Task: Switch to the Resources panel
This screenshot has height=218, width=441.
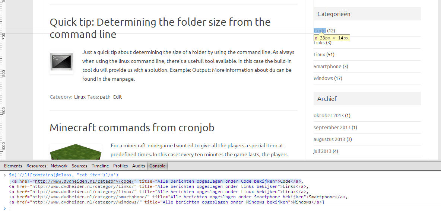Action: pos(36,166)
